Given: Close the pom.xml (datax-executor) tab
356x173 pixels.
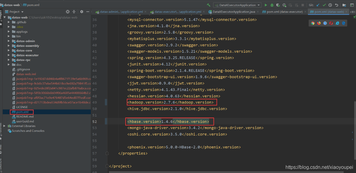Looking at the screenshot, I should pos(305,12).
